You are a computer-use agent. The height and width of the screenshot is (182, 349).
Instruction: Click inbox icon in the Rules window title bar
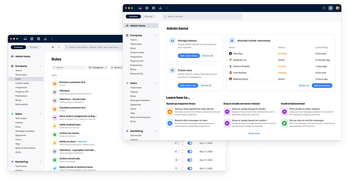(x=25, y=39)
